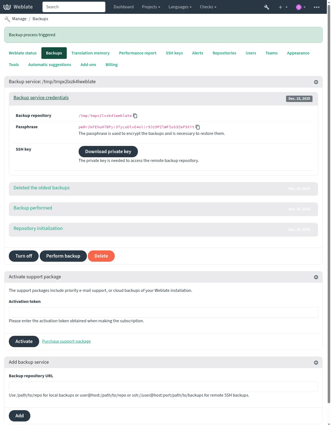Screen dimensions: 331x427
Task: Expand Deleted the oldest backups entry
Action: [41, 188]
